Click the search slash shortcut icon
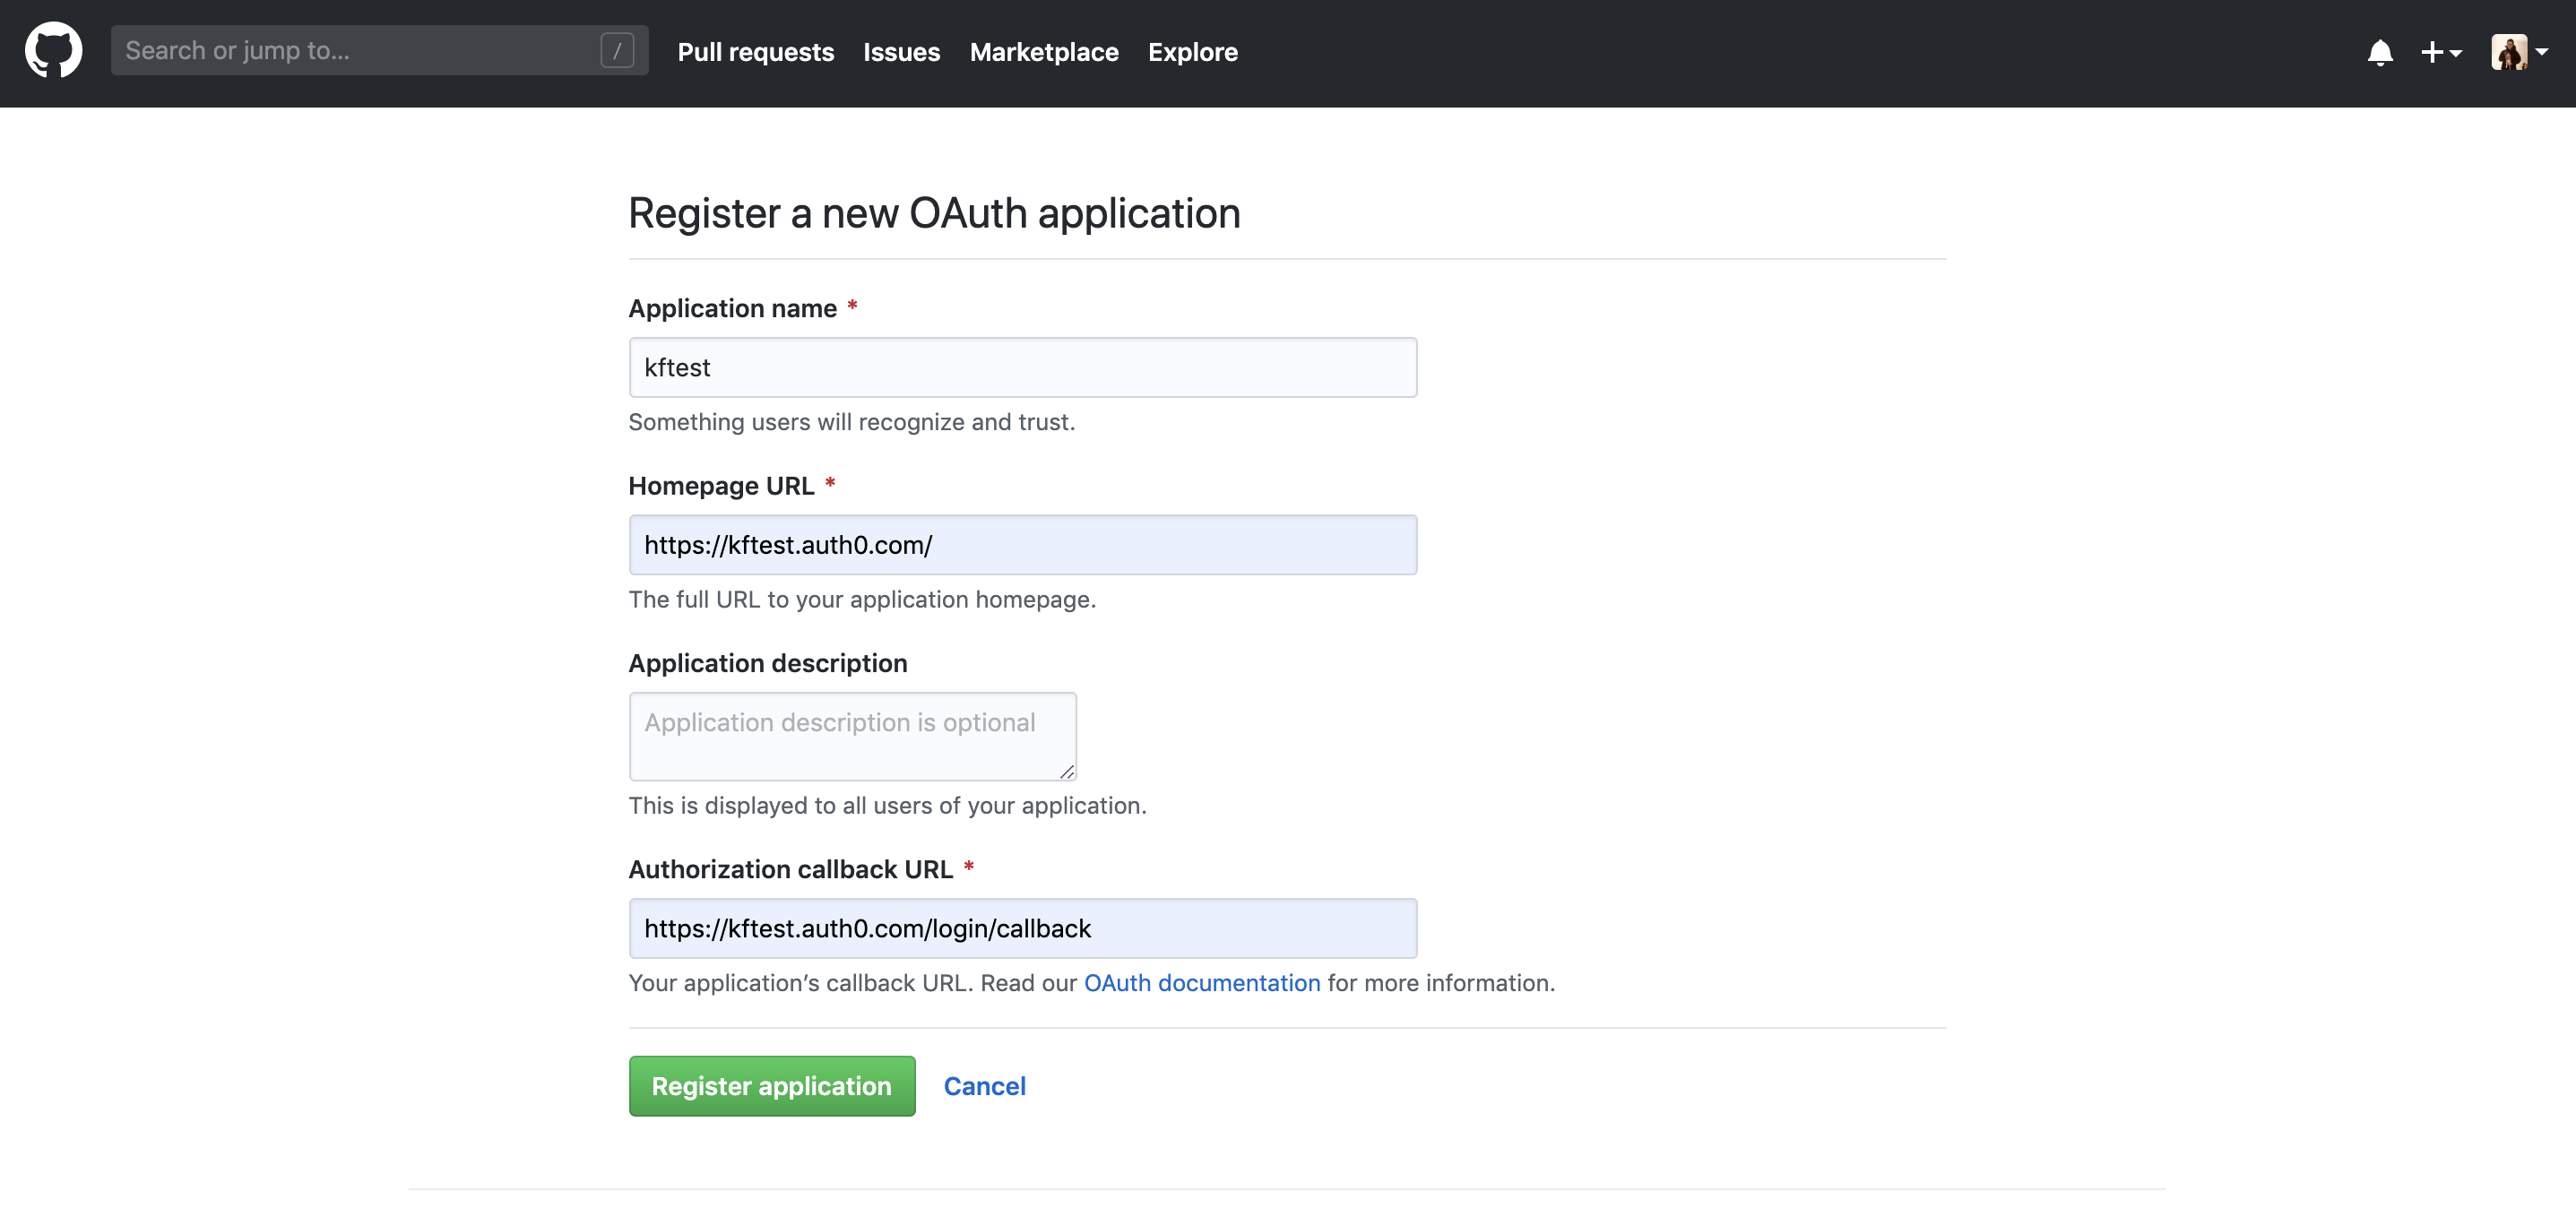The image size is (2576, 1217). (618, 51)
